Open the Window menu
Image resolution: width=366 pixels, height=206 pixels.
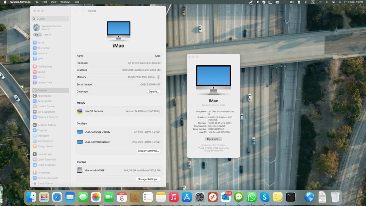[x=65, y=2]
